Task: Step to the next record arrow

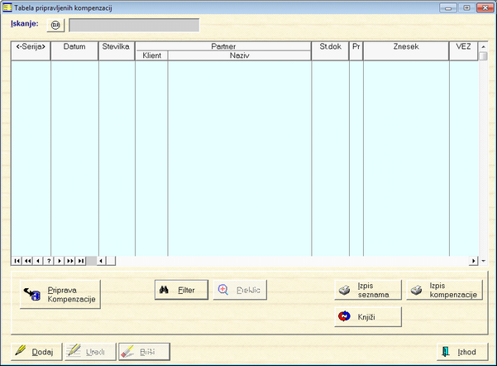Action: (60, 261)
